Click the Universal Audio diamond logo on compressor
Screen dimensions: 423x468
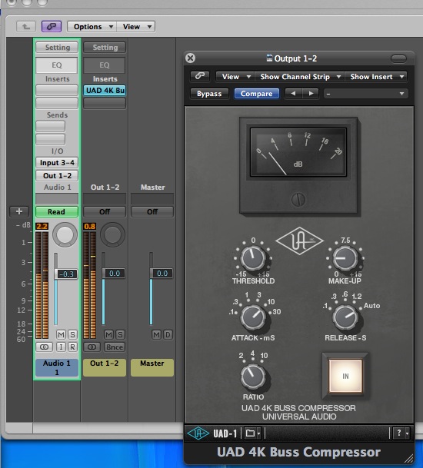pyautogui.click(x=300, y=241)
